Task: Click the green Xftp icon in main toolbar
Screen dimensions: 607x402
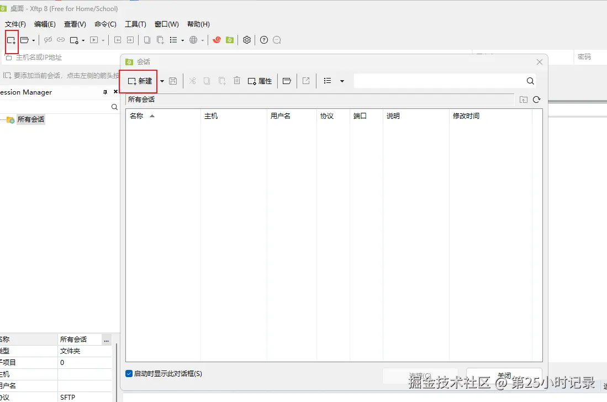Action: click(230, 40)
